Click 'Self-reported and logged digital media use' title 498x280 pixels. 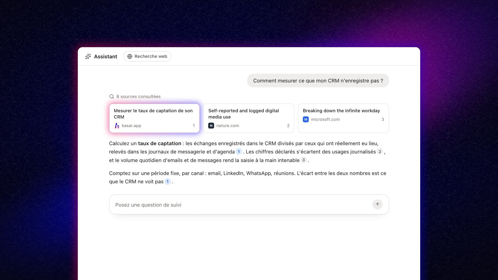244,114
